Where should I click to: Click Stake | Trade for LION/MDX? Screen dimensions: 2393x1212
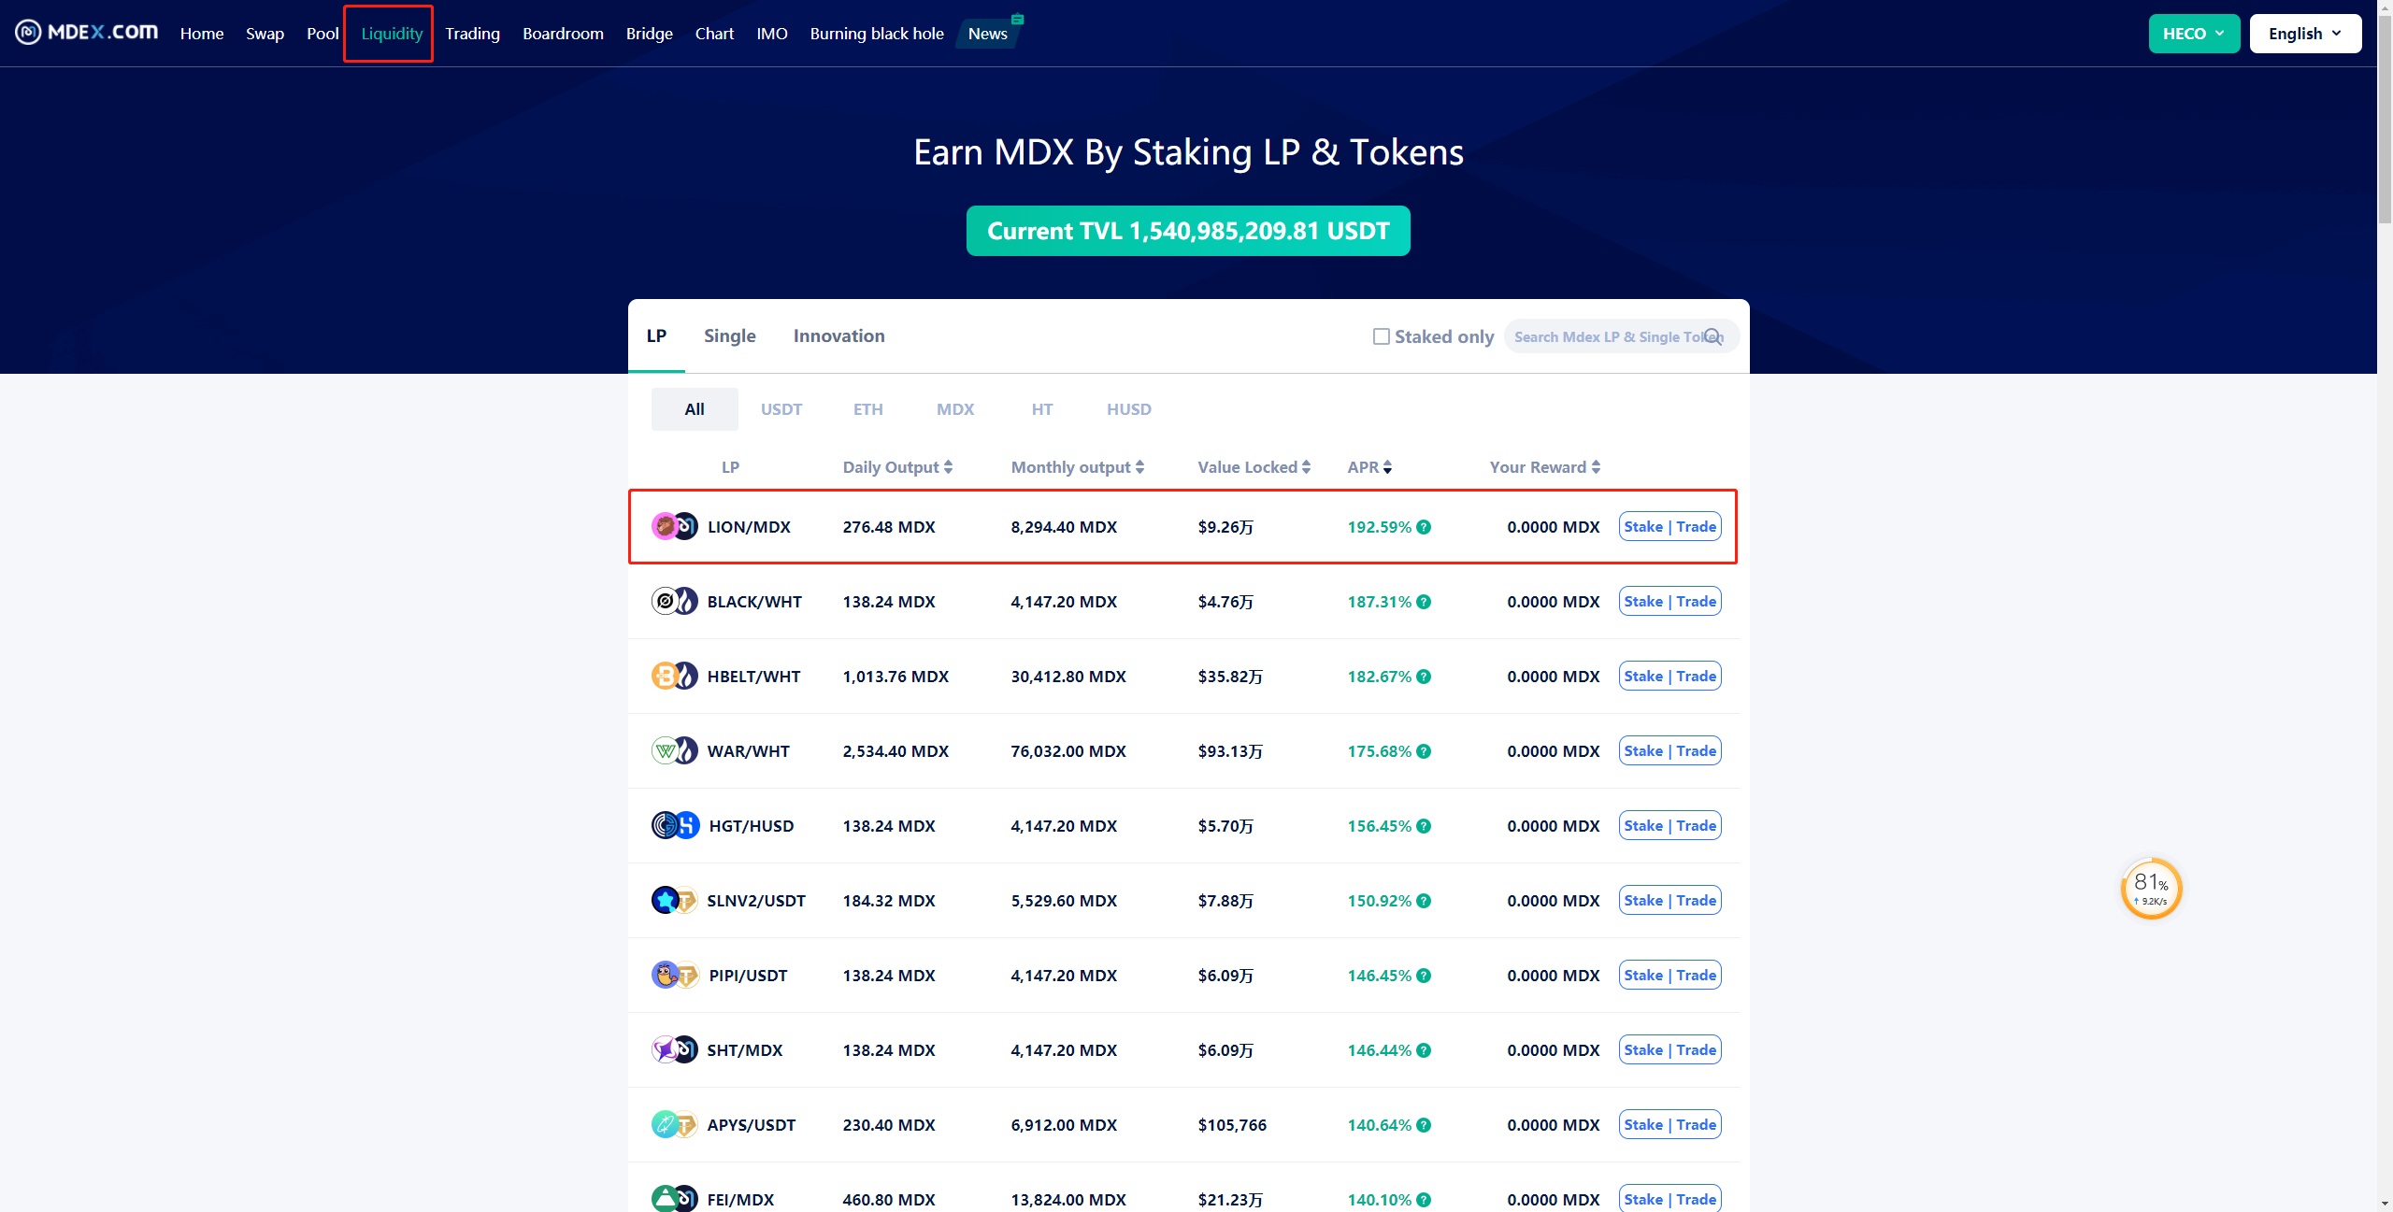(1669, 527)
